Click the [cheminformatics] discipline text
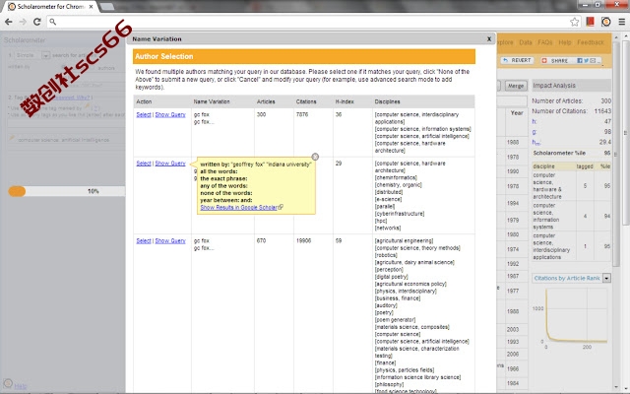Image resolution: width=630 pixels, height=394 pixels. click(396, 177)
